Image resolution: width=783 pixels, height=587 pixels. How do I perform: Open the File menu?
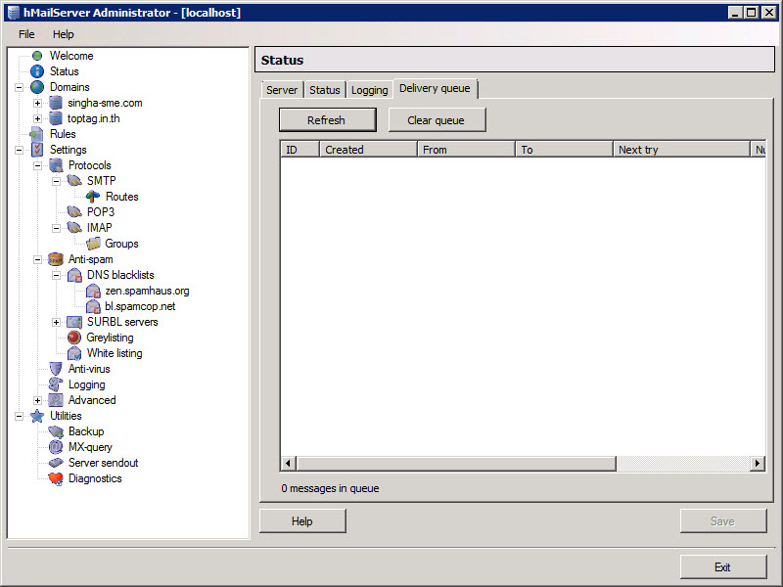pos(26,34)
